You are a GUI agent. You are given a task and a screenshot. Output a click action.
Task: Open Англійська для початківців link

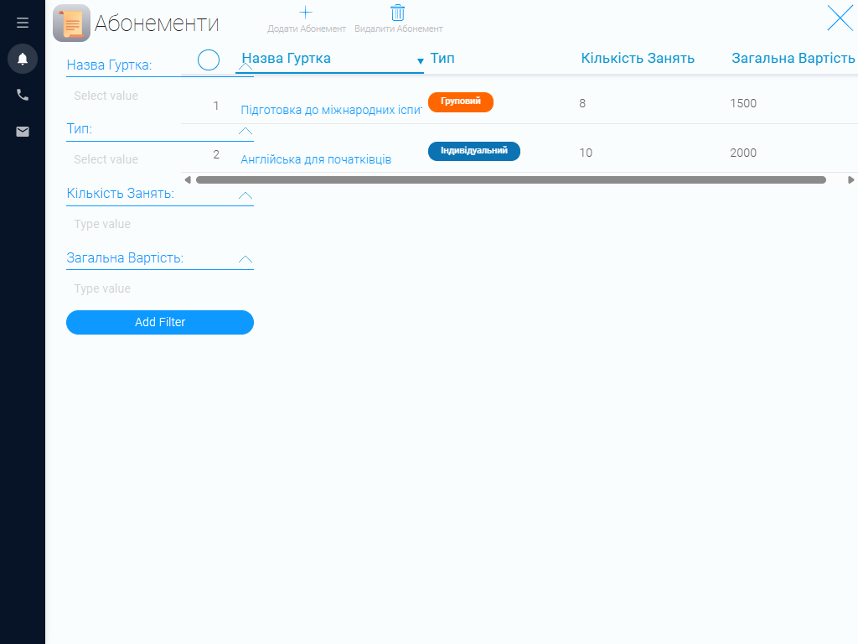[x=316, y=159]
